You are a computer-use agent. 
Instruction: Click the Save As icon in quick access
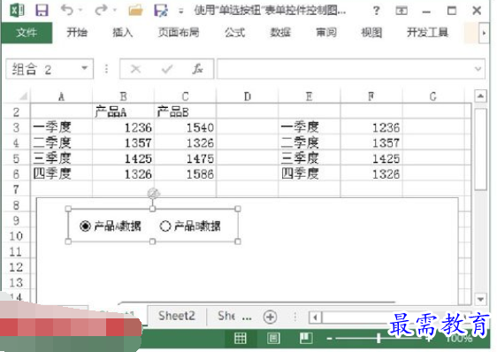pyautogui.click(x=161, y=10)
